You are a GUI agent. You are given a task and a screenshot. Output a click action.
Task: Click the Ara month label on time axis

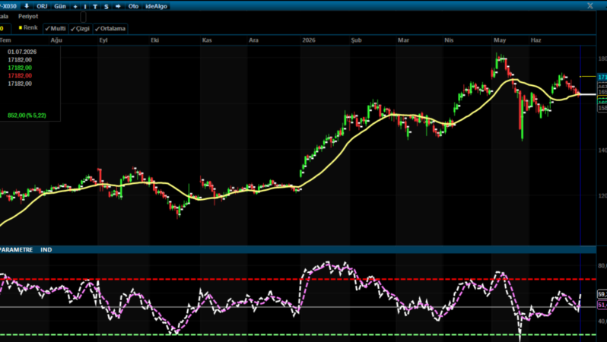coord(253,40)
